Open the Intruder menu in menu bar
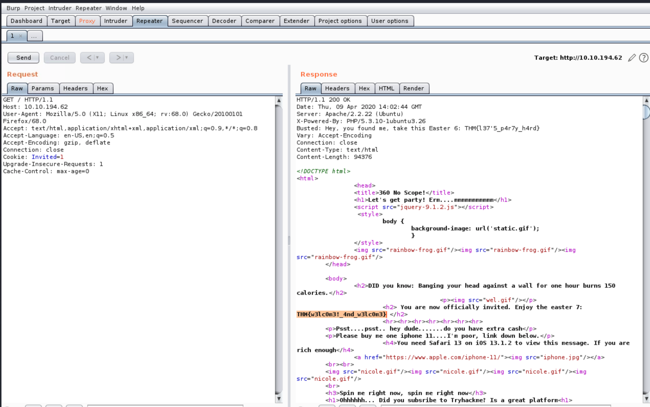Viewport: 650px width, 407px height. pos(60,8)
